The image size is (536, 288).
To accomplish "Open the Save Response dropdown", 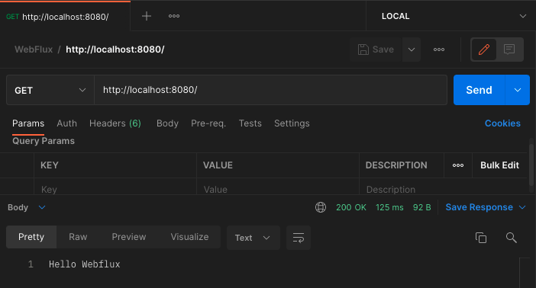I will click(486, 207).
